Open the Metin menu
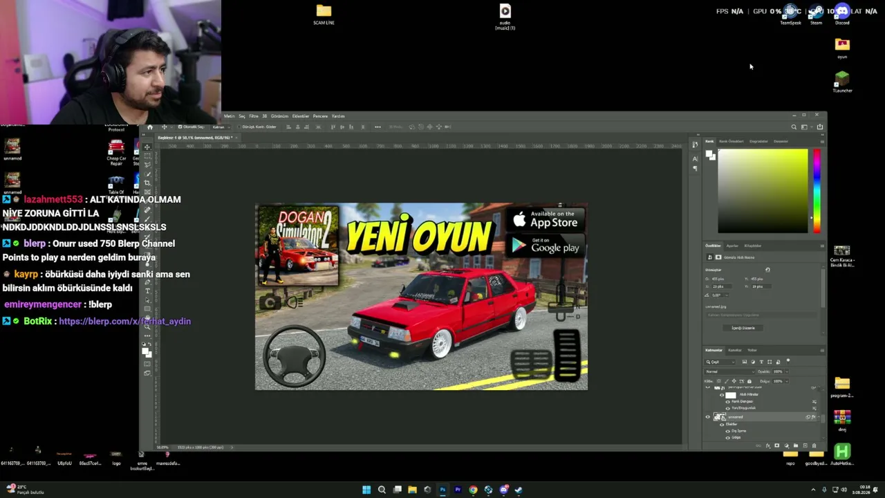Viewport: 885px width, 498px height. [x=229, y=116]
